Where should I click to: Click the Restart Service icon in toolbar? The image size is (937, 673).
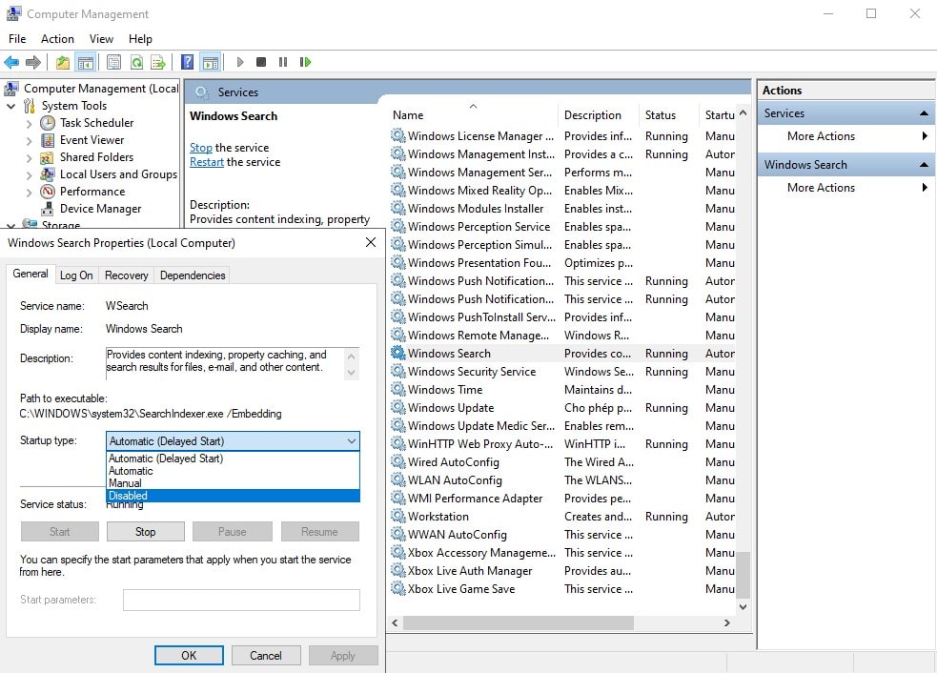(x=305, y=62)
